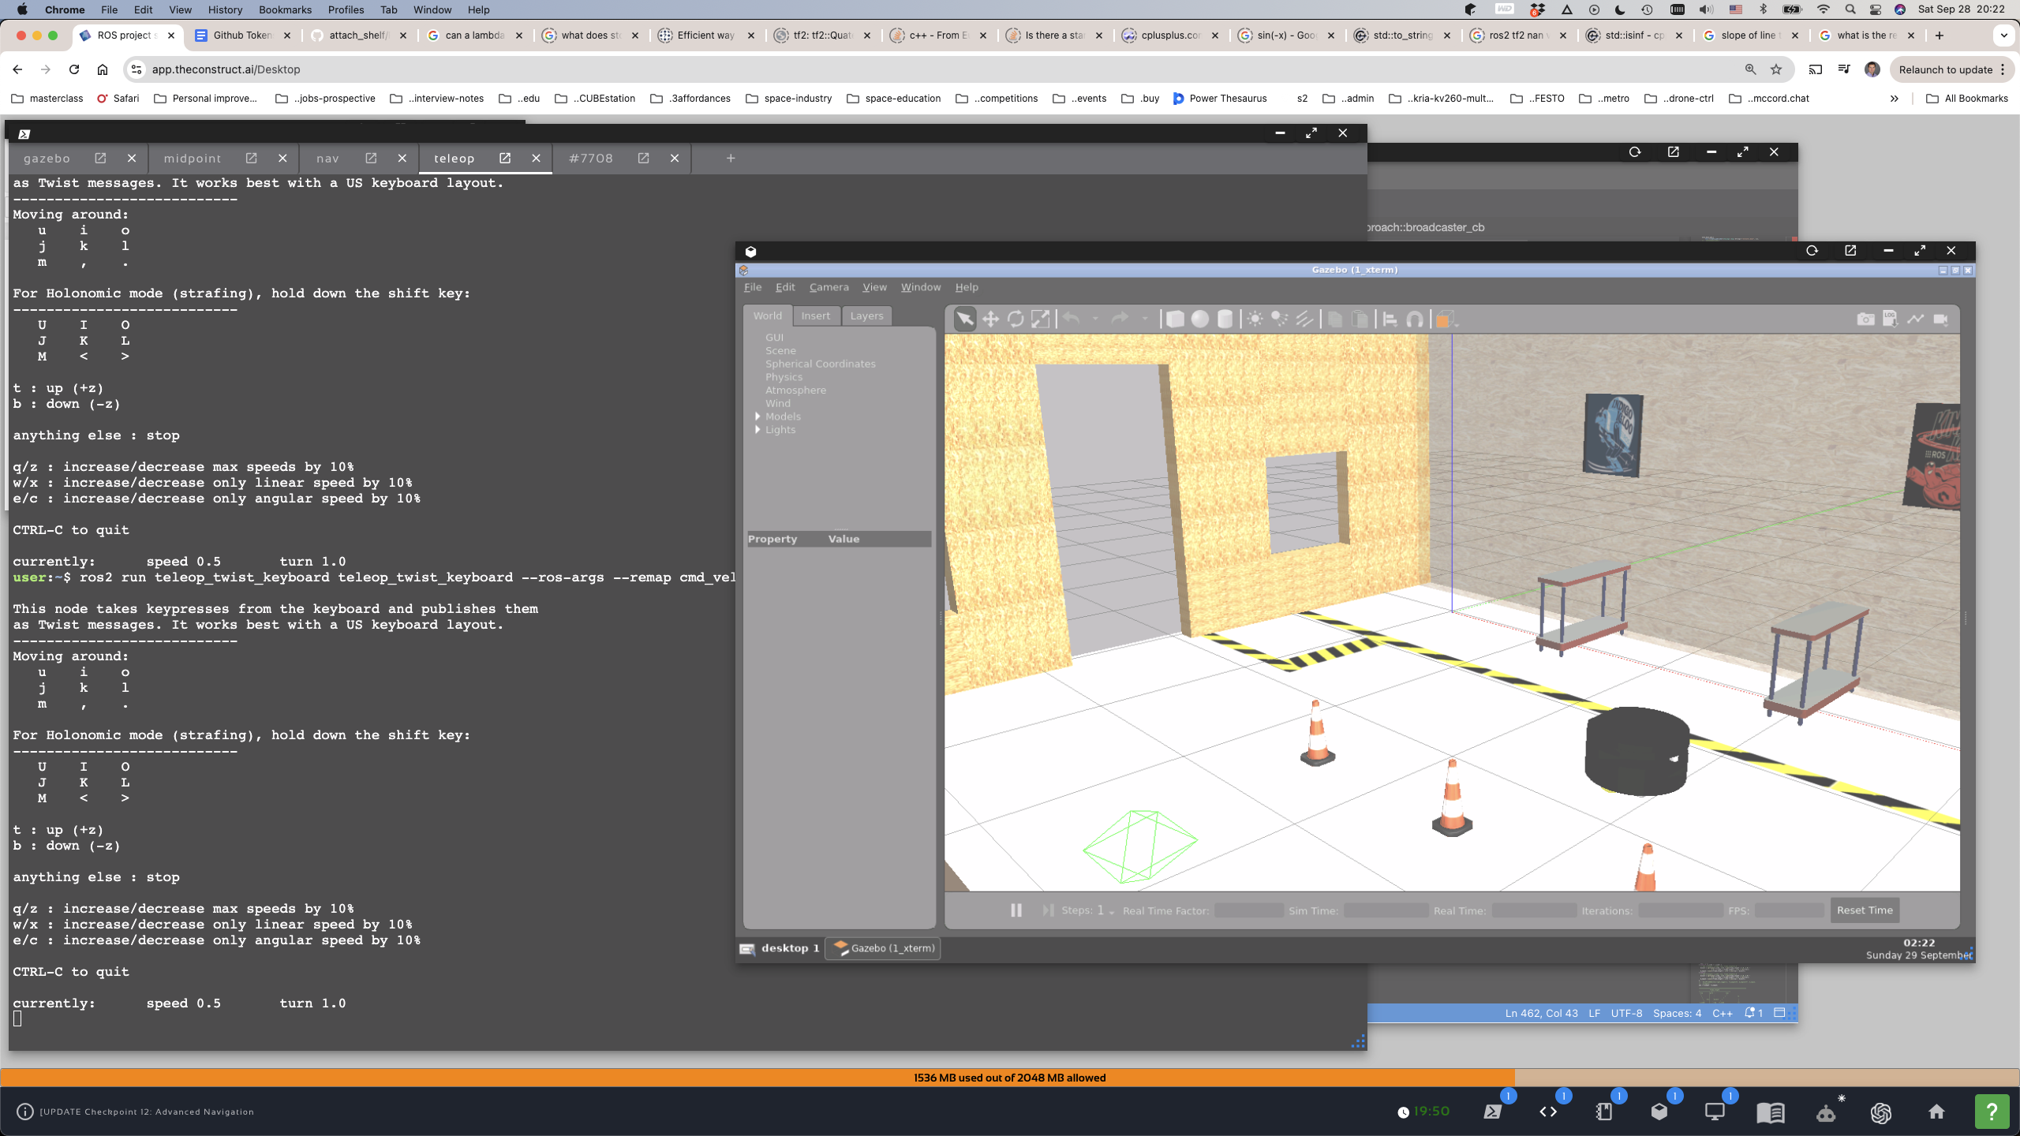Open the book icon in bottom toolbar

click(x=1771, y=1112)
